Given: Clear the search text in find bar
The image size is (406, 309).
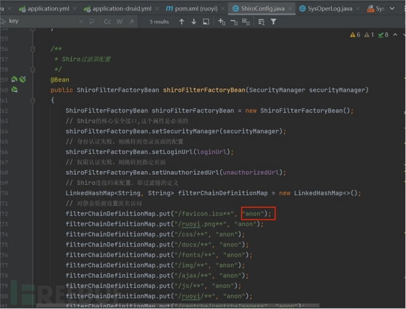Looking at the screenshot, I should [81, 22].
